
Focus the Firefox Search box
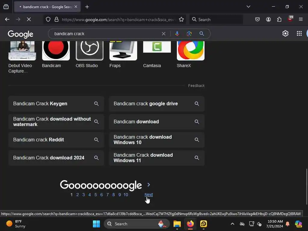pyautogui.click(x=216, y=20)
